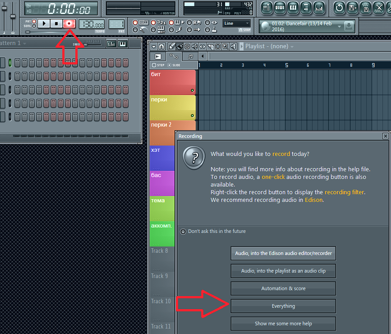Open the Pattern 1 selector dropdown

click(x=24, y=43)
